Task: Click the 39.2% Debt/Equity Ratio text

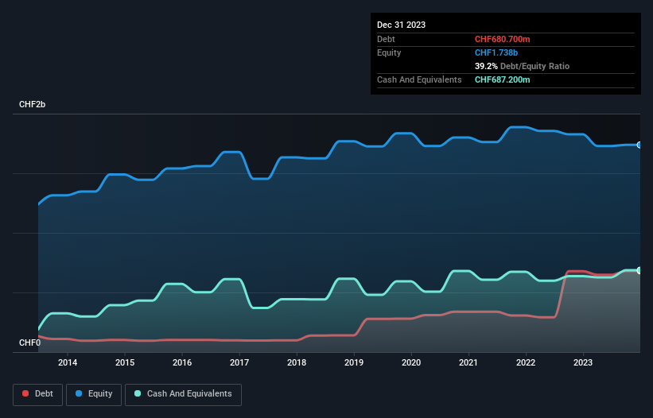Action: (x=522, y=66)
